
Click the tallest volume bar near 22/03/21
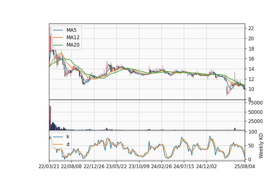50,118
